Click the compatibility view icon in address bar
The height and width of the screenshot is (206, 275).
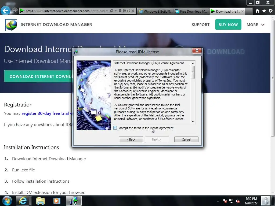coord(124,11)
